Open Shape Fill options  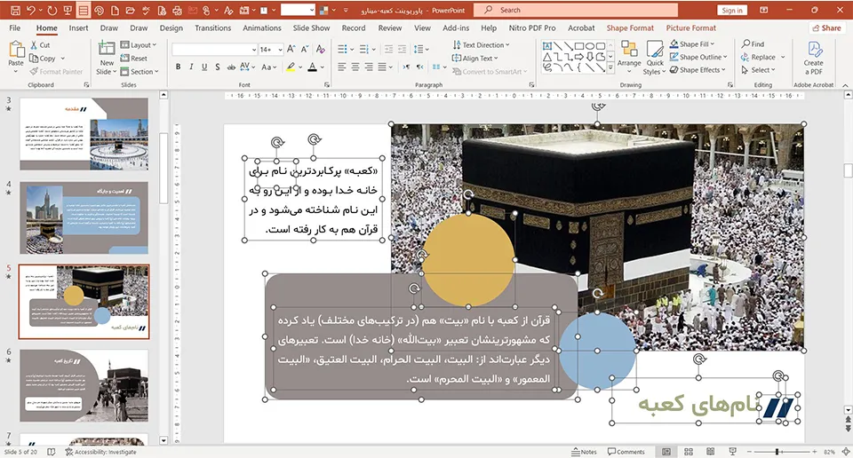tap(692, 44)
